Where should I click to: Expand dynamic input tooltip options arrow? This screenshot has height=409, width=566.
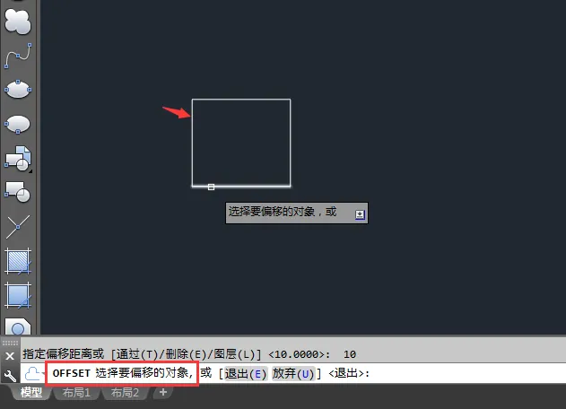tap(360, 214)
